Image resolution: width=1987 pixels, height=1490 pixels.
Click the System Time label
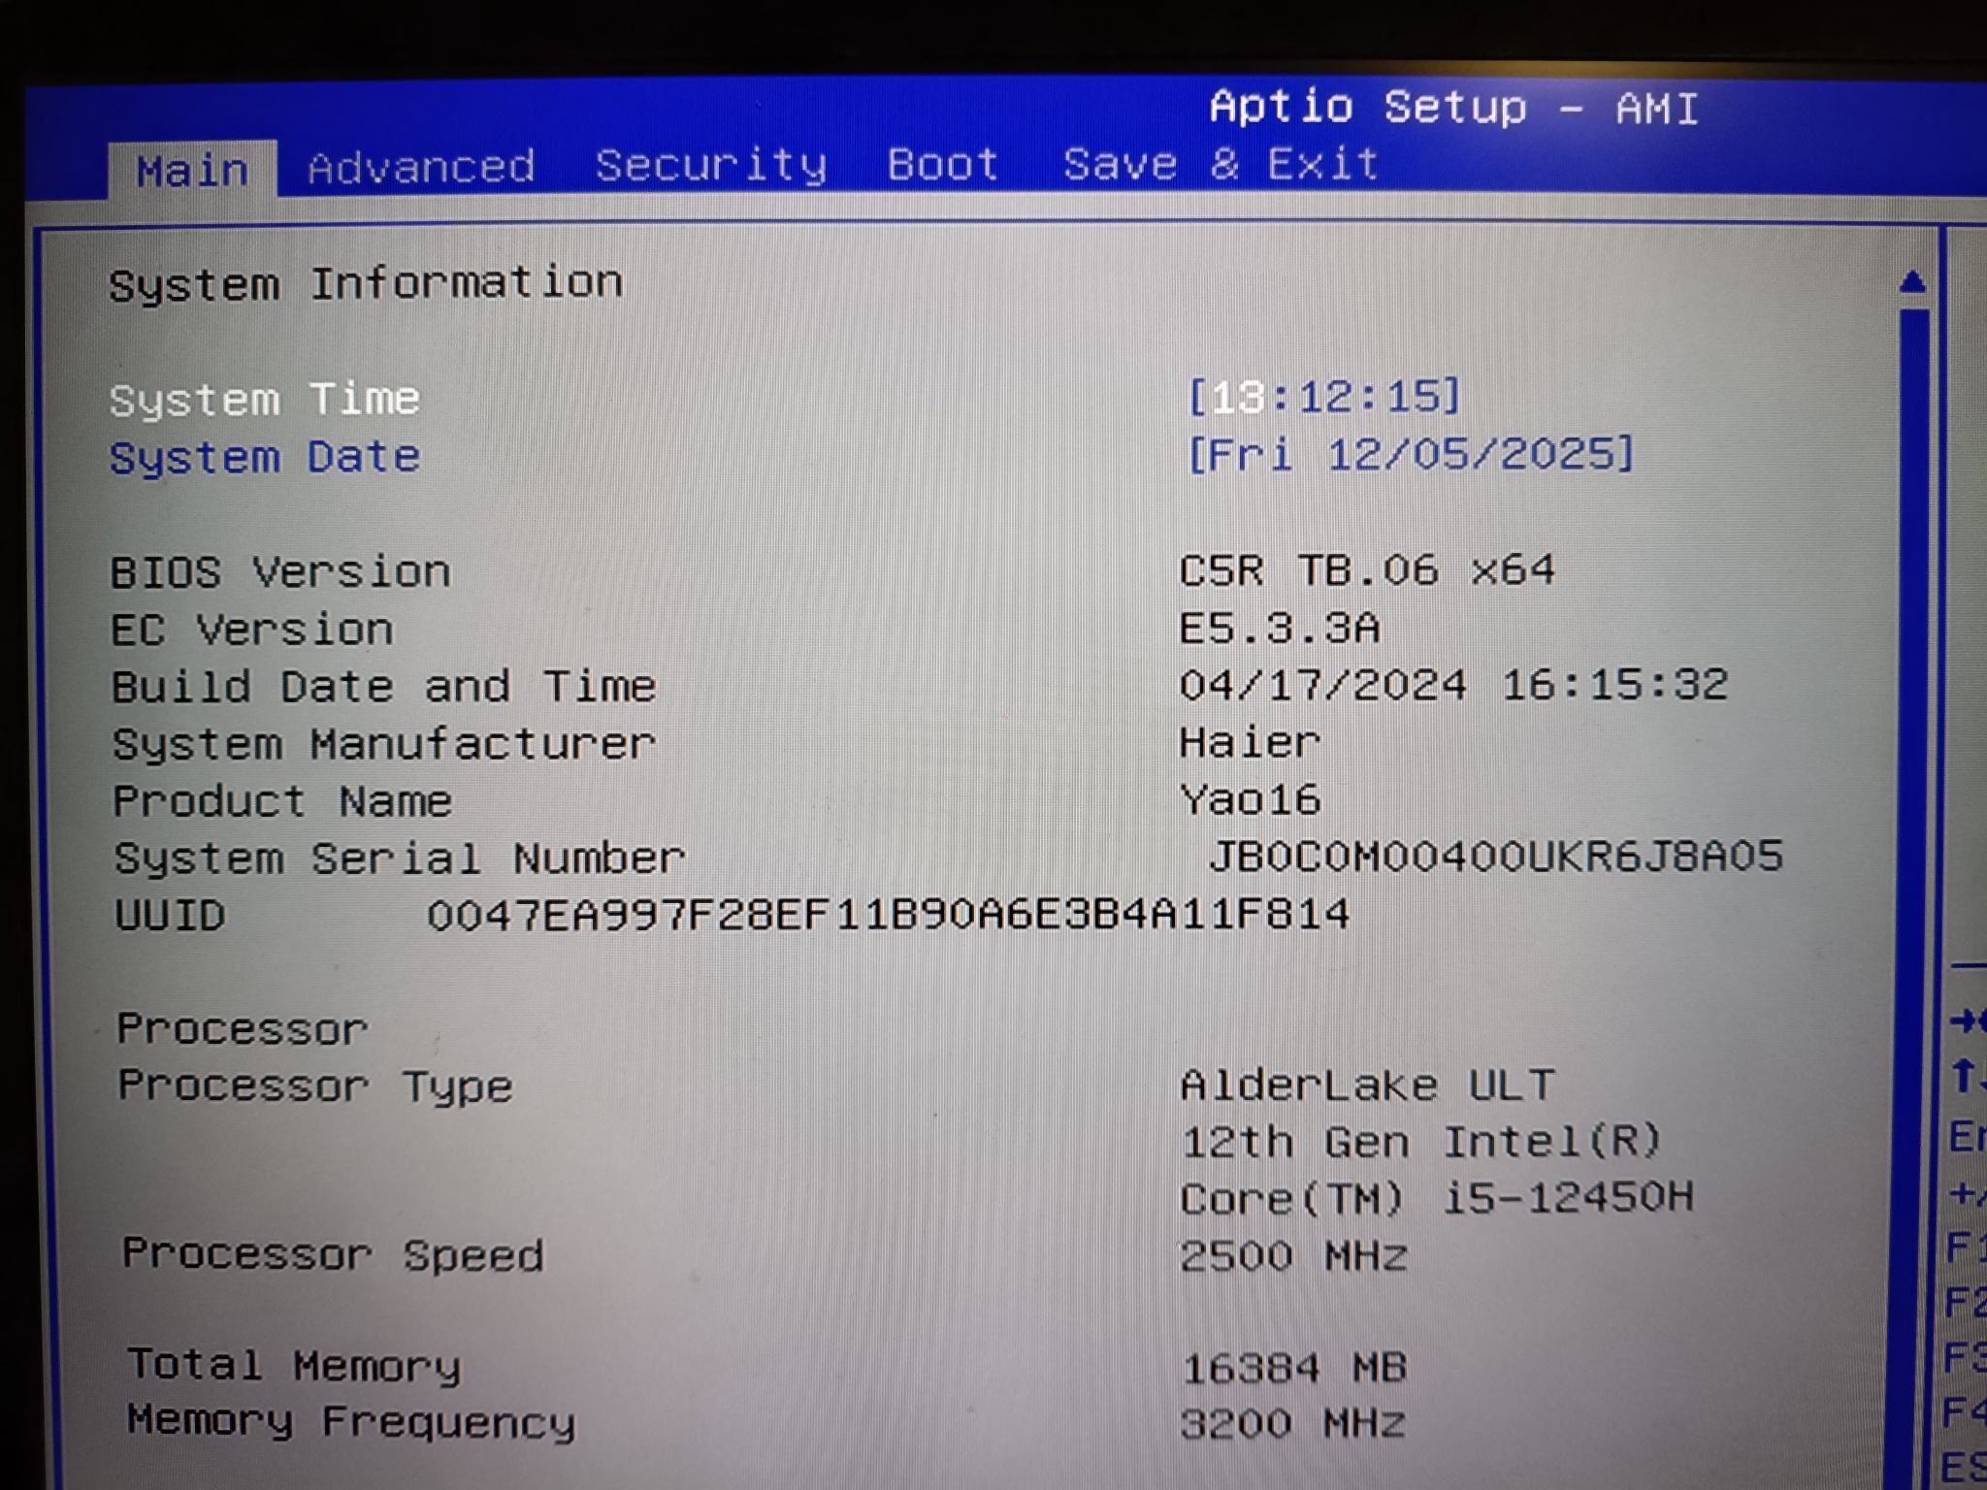[264, 400]
